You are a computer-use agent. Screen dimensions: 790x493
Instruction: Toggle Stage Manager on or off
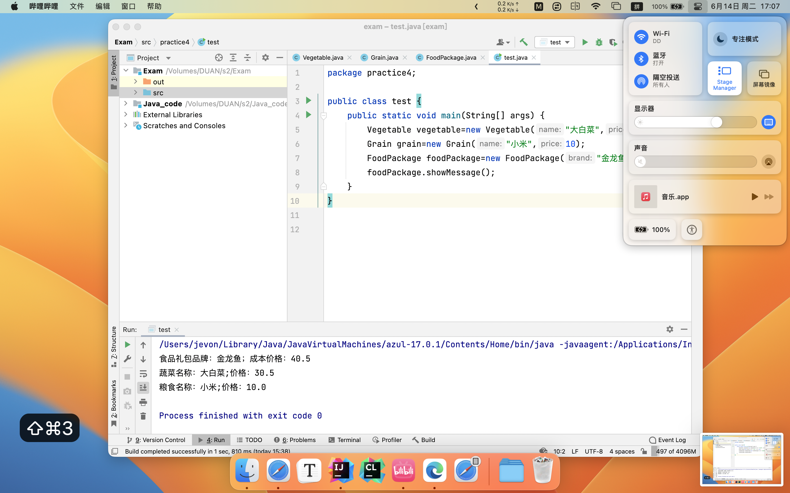pos(724,78)
